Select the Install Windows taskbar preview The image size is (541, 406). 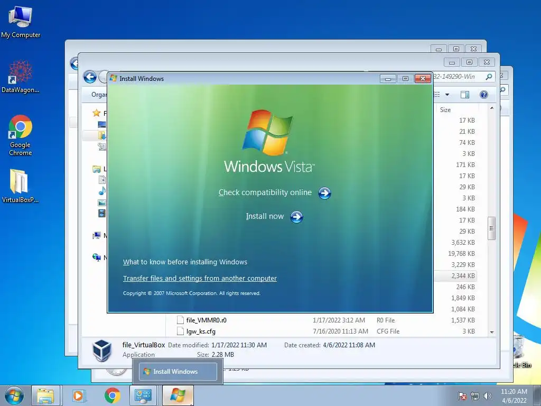(x=178, y=372)
